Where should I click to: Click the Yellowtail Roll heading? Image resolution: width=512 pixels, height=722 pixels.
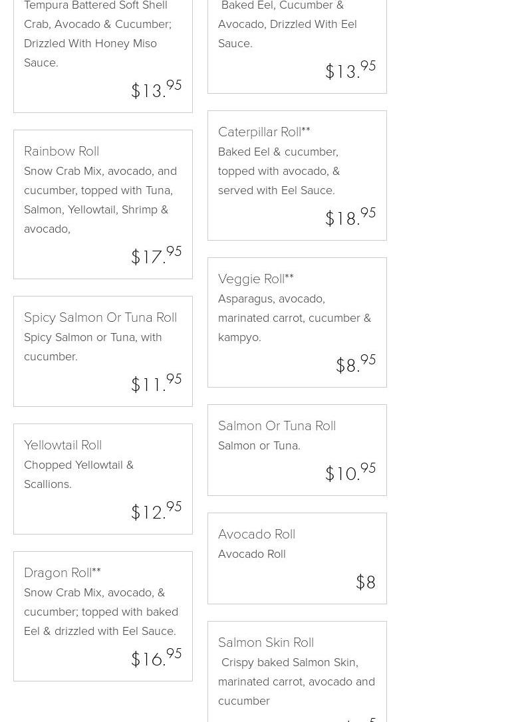(63, 445)
